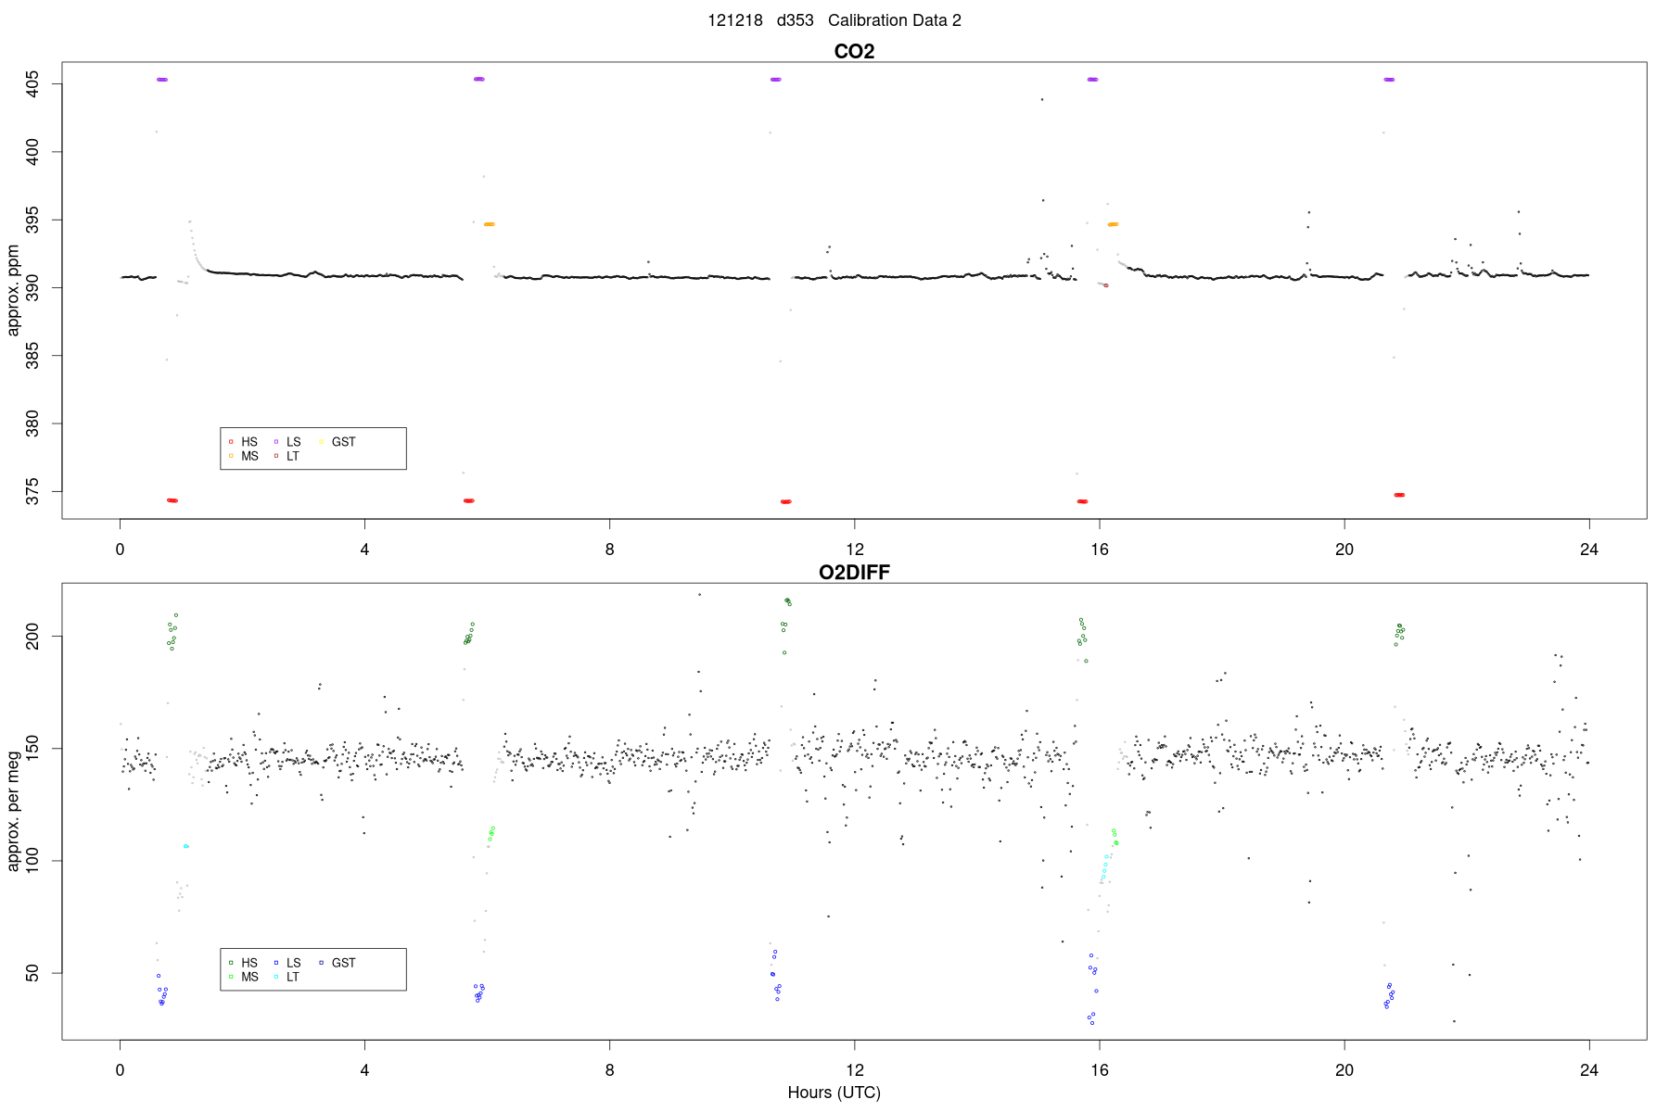
Task: Click the 405 tick on the CO2 y-axis
Action: coord(32,85)
